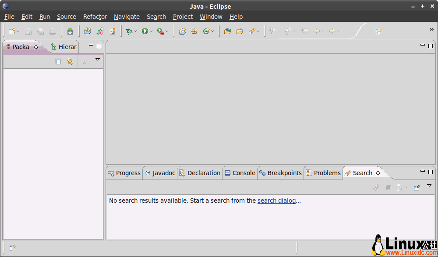Open the Refactor menu
438x257 pixels.
point(95,17)
